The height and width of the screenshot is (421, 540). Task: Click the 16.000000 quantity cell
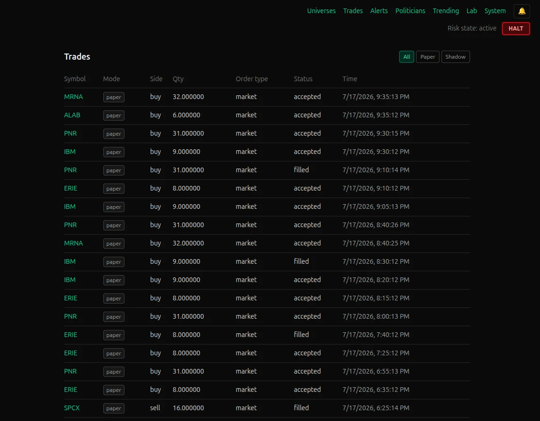(188, 408)
